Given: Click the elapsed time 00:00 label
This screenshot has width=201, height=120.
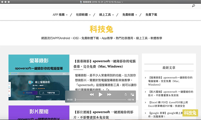Looking at the screenshot, I should click(70, 100).
